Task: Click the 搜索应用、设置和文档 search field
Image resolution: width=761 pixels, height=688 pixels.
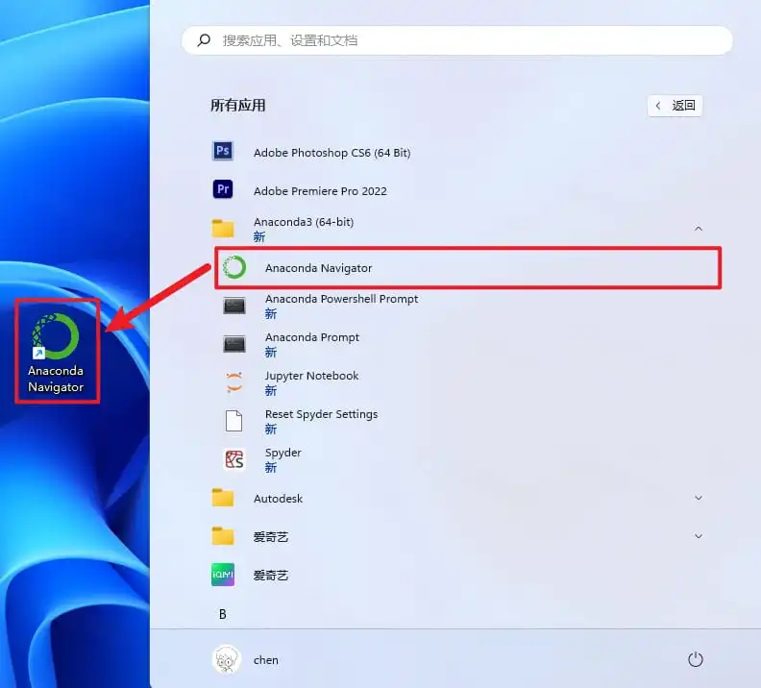Action: (456, 40)
